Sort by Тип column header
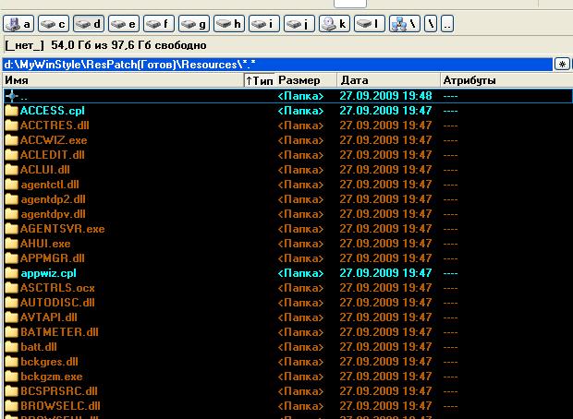 pos(259,80)
